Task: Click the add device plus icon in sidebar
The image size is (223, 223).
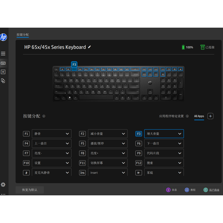Action: [3, 72]
